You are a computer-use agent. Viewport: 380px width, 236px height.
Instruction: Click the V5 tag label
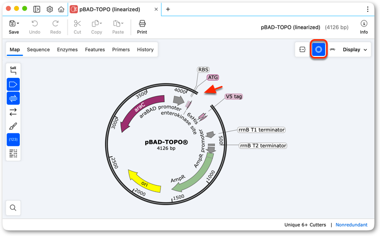[x=234, y=97]
